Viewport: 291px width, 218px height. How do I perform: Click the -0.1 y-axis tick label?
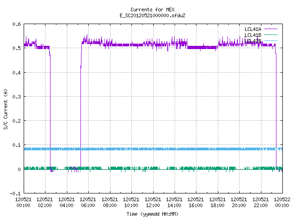click(x=15, y=193)
